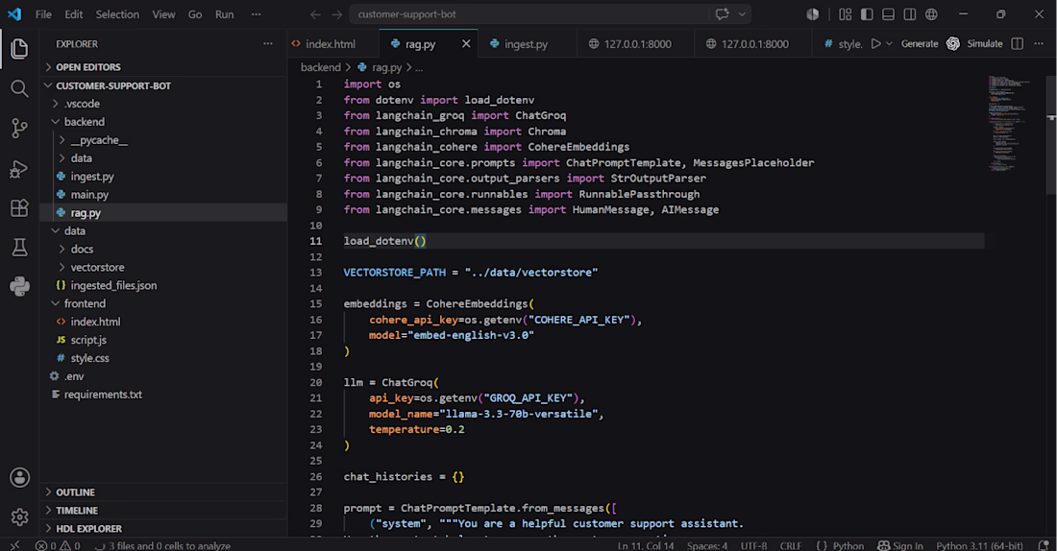Open the Python extension view

pos(19,286)
